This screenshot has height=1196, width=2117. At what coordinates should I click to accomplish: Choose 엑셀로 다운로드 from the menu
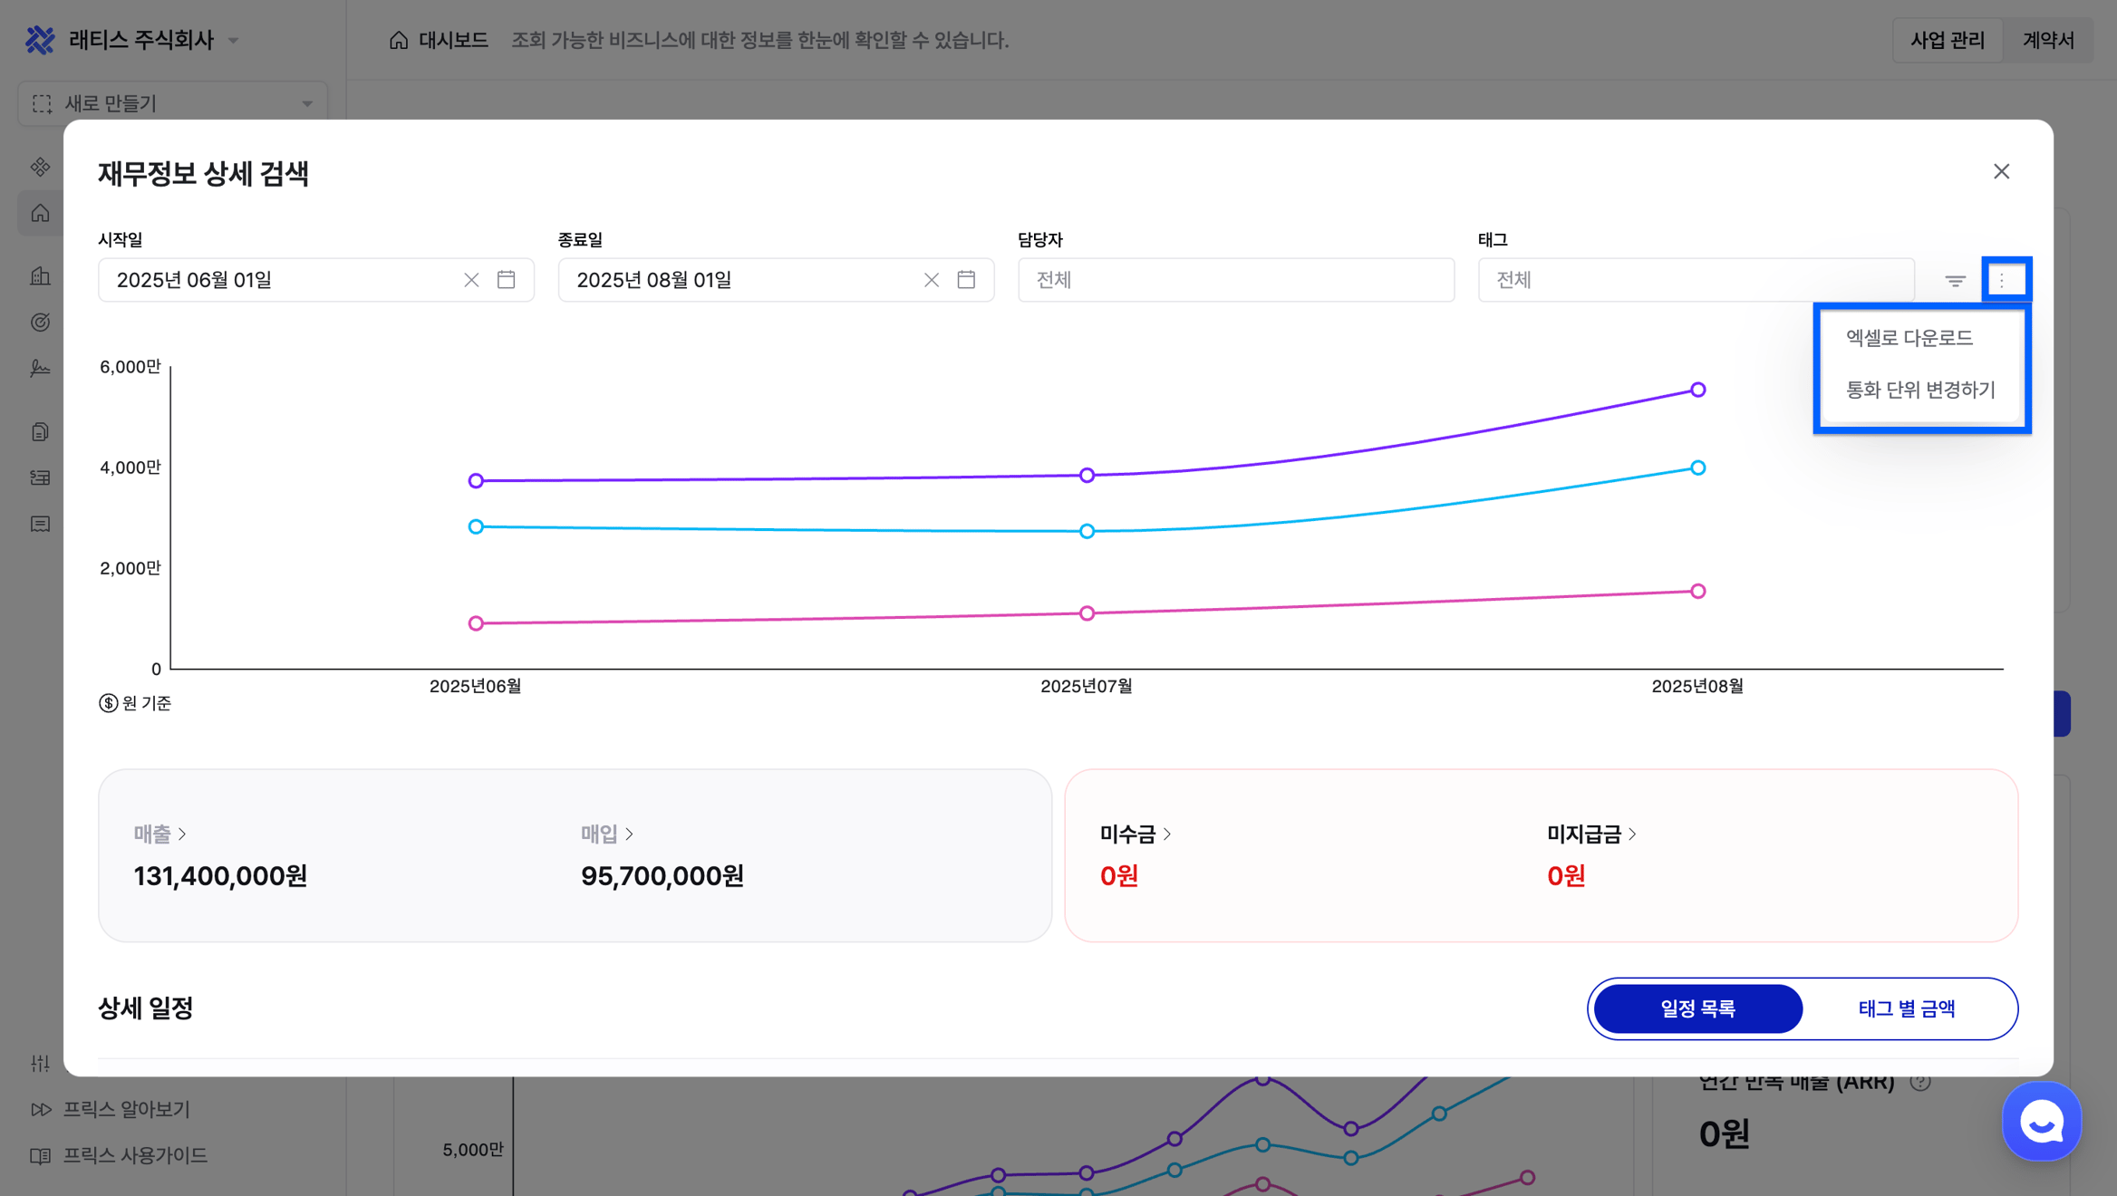pos(1909,338)
